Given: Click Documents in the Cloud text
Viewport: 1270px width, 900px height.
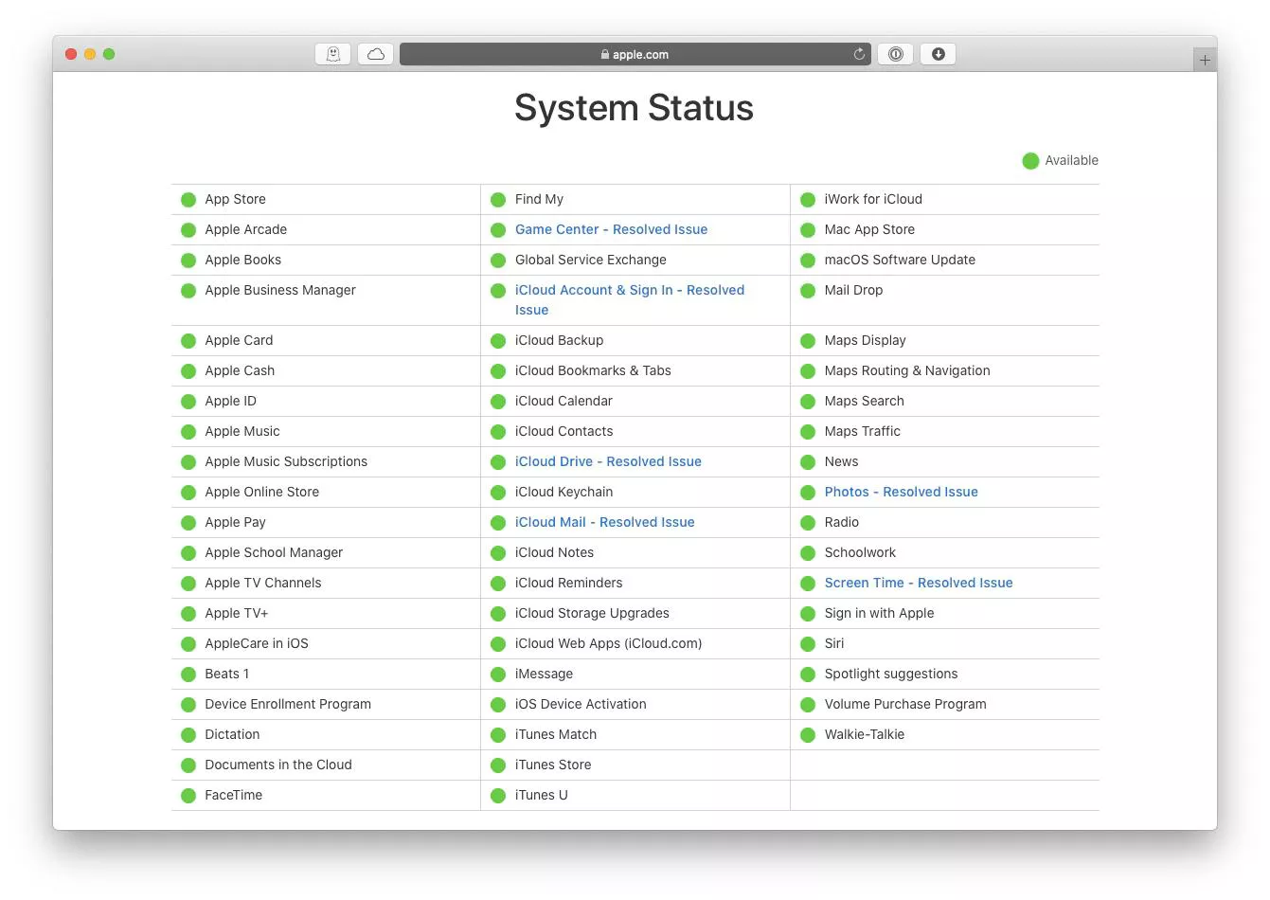Looking at the screenshot, I should click(x=278, y=765).
